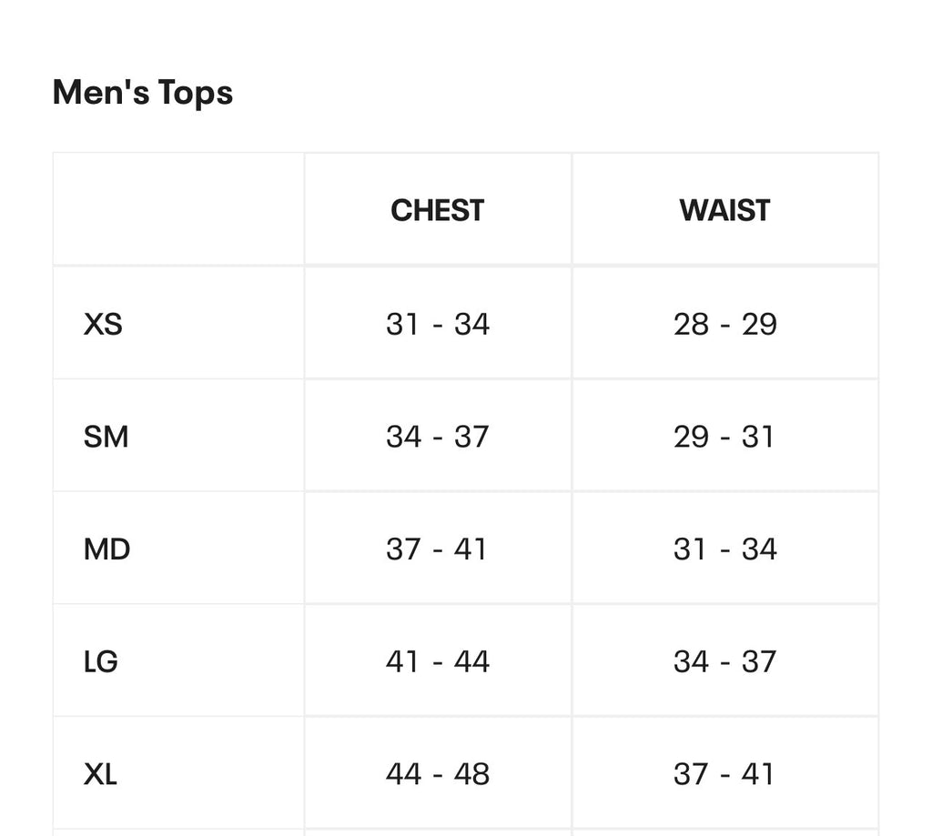932x836 pixels.
Task: Click the XS size row label
Action: [x=103, y=324]
